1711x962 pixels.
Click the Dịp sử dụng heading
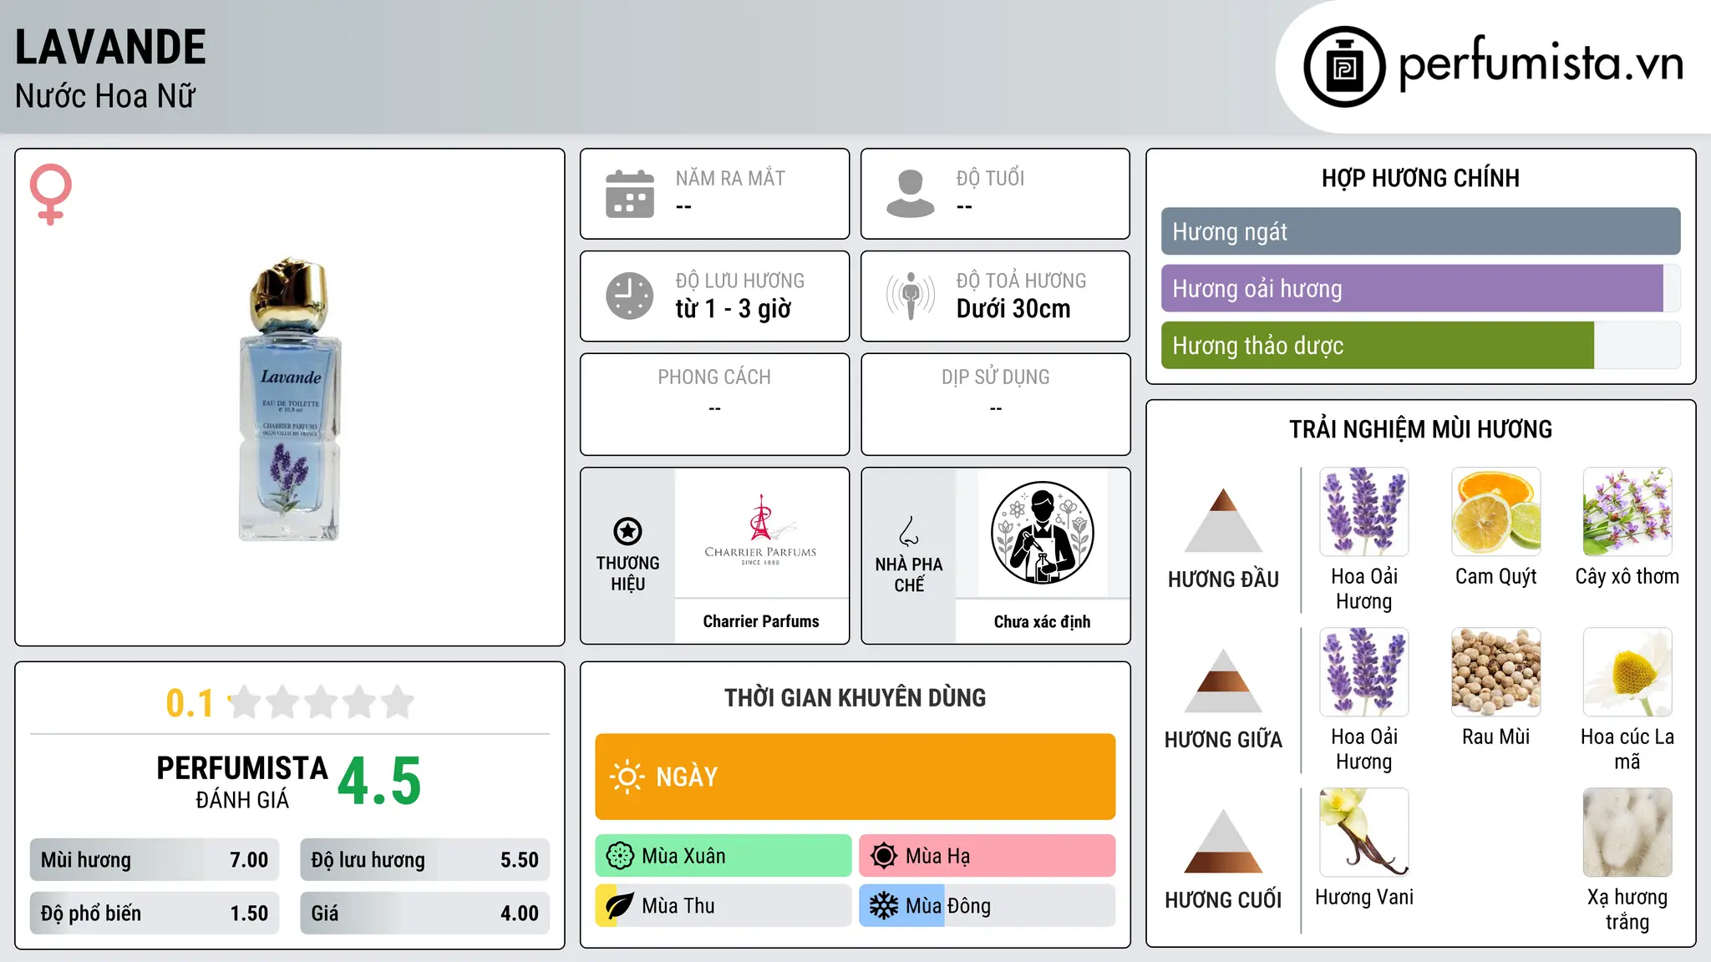(996, 377)
